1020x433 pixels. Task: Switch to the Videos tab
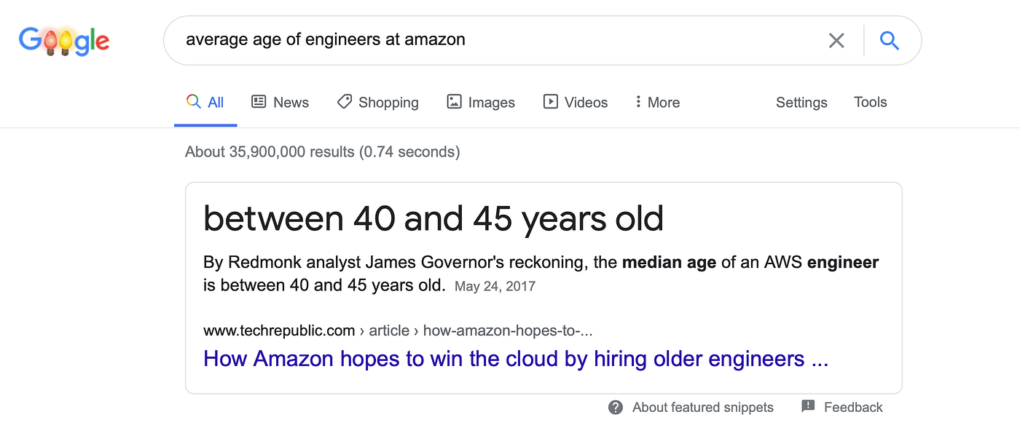(x=576, y=103)
